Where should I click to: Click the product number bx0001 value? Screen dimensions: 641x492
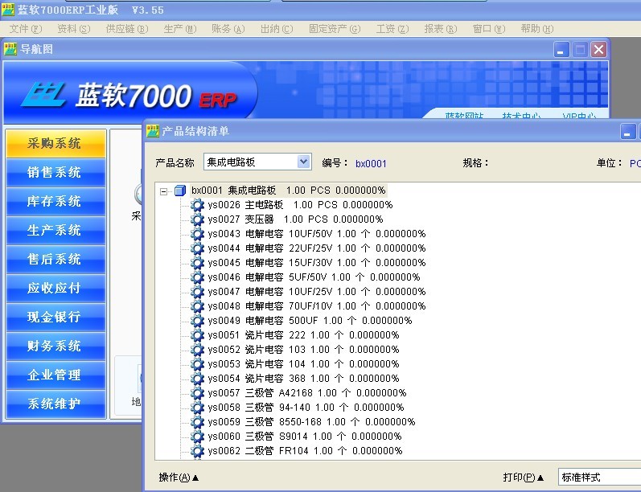coord(371,163)
